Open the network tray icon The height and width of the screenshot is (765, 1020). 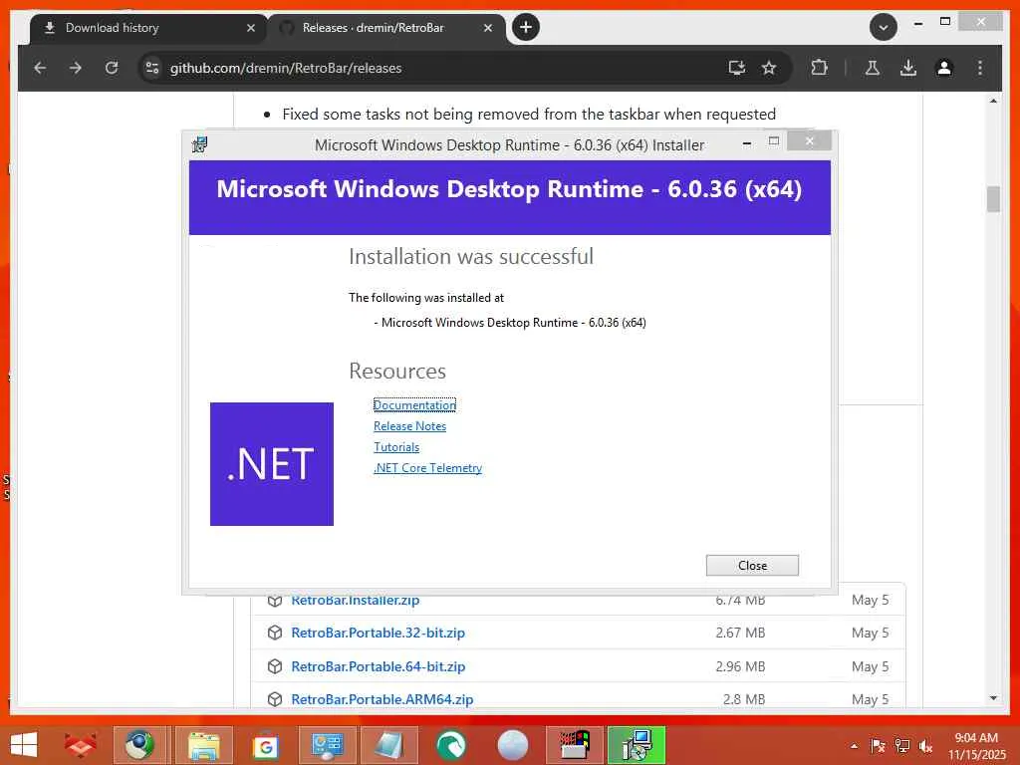point(901,746)
